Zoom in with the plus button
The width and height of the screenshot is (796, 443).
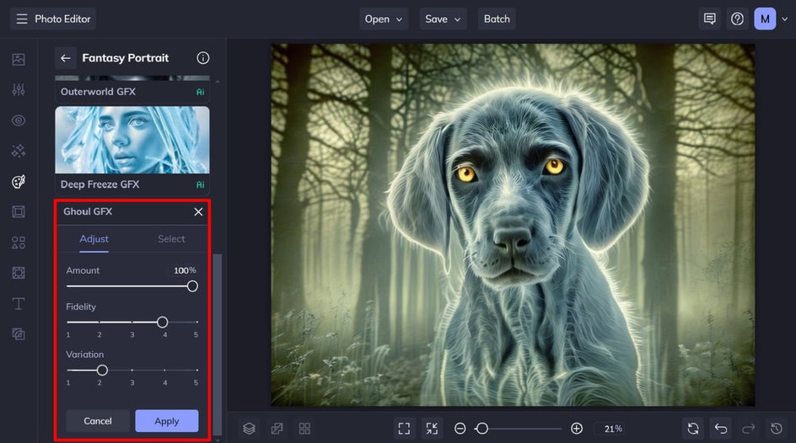(x=577, y=429)
